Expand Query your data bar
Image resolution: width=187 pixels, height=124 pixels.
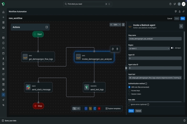point(11,121)
